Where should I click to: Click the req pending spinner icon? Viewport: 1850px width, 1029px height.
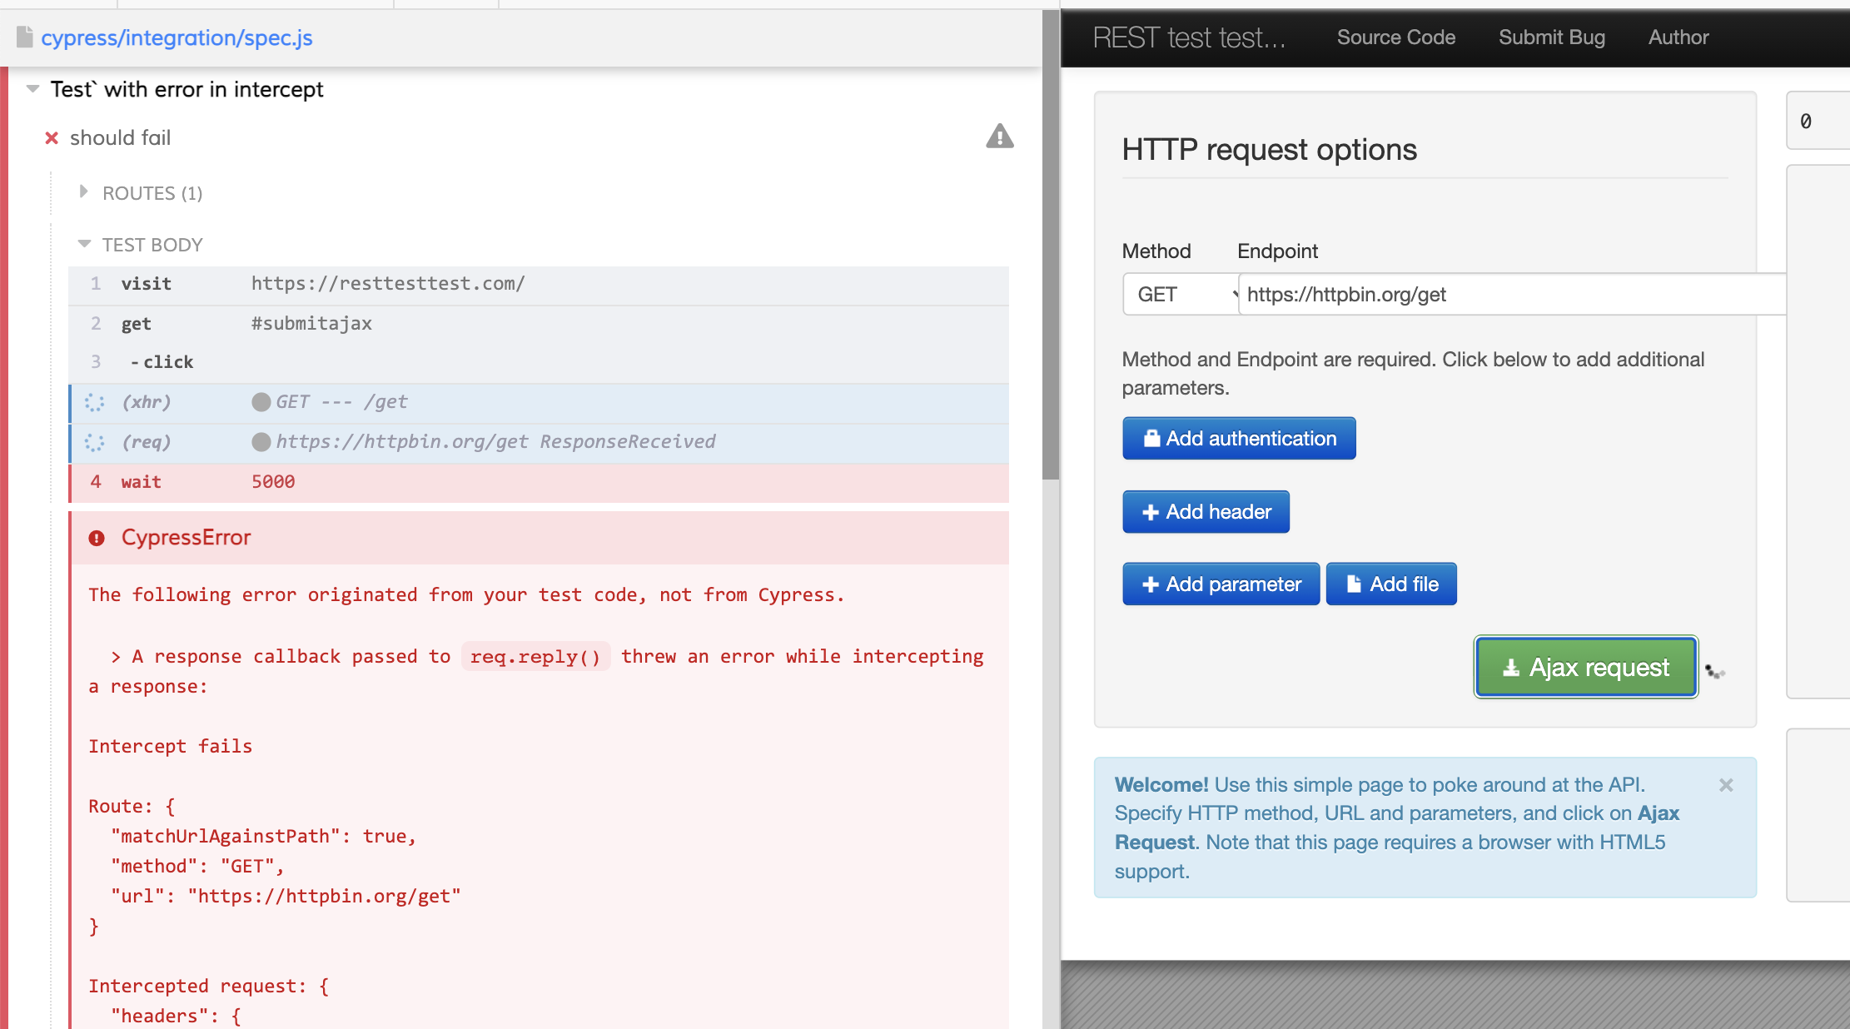pos(94,442)
